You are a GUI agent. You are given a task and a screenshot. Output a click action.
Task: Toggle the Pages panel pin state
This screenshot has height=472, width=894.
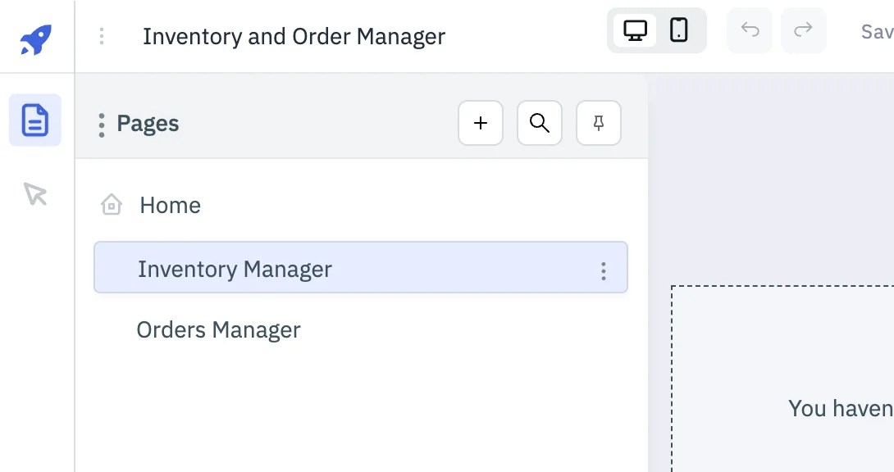[x=598, y=123]
